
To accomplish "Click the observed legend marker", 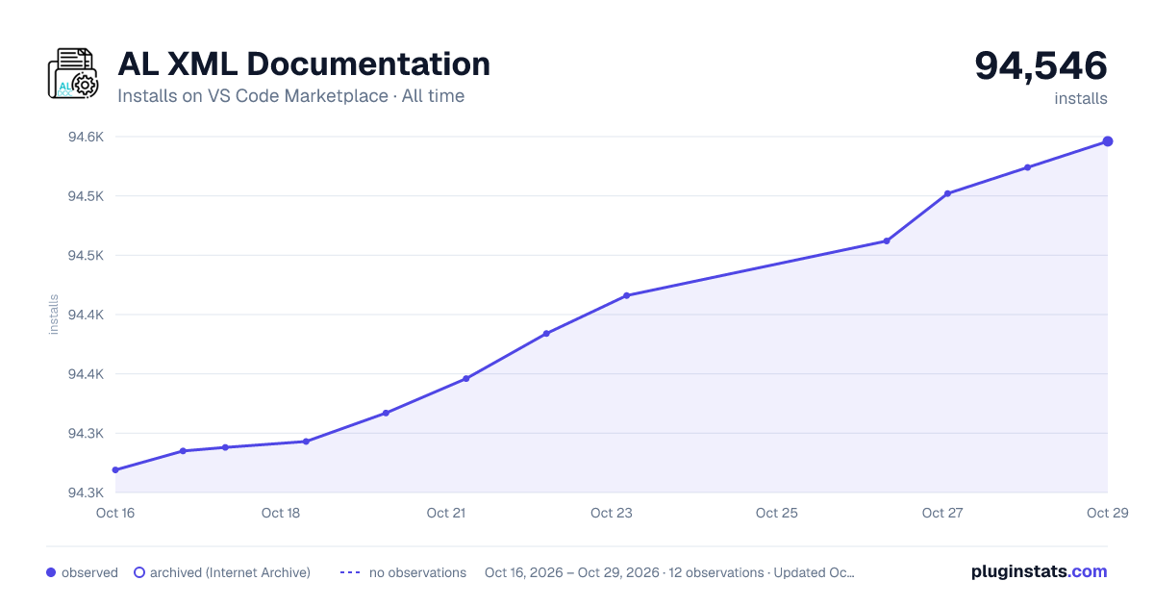I will point(51,572).
